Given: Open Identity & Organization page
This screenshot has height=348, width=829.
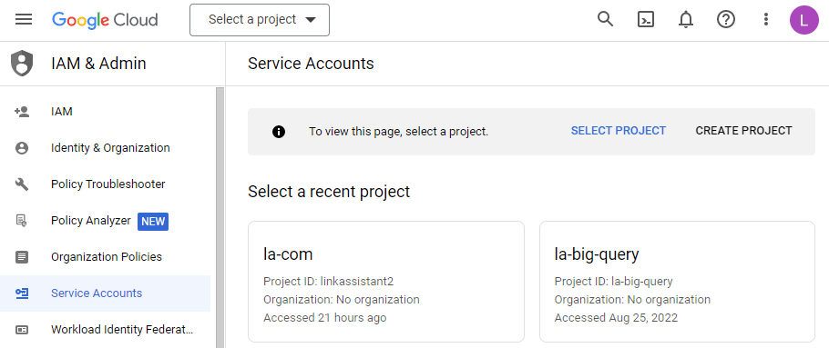Looking at the screenshot, I should 105,148.
